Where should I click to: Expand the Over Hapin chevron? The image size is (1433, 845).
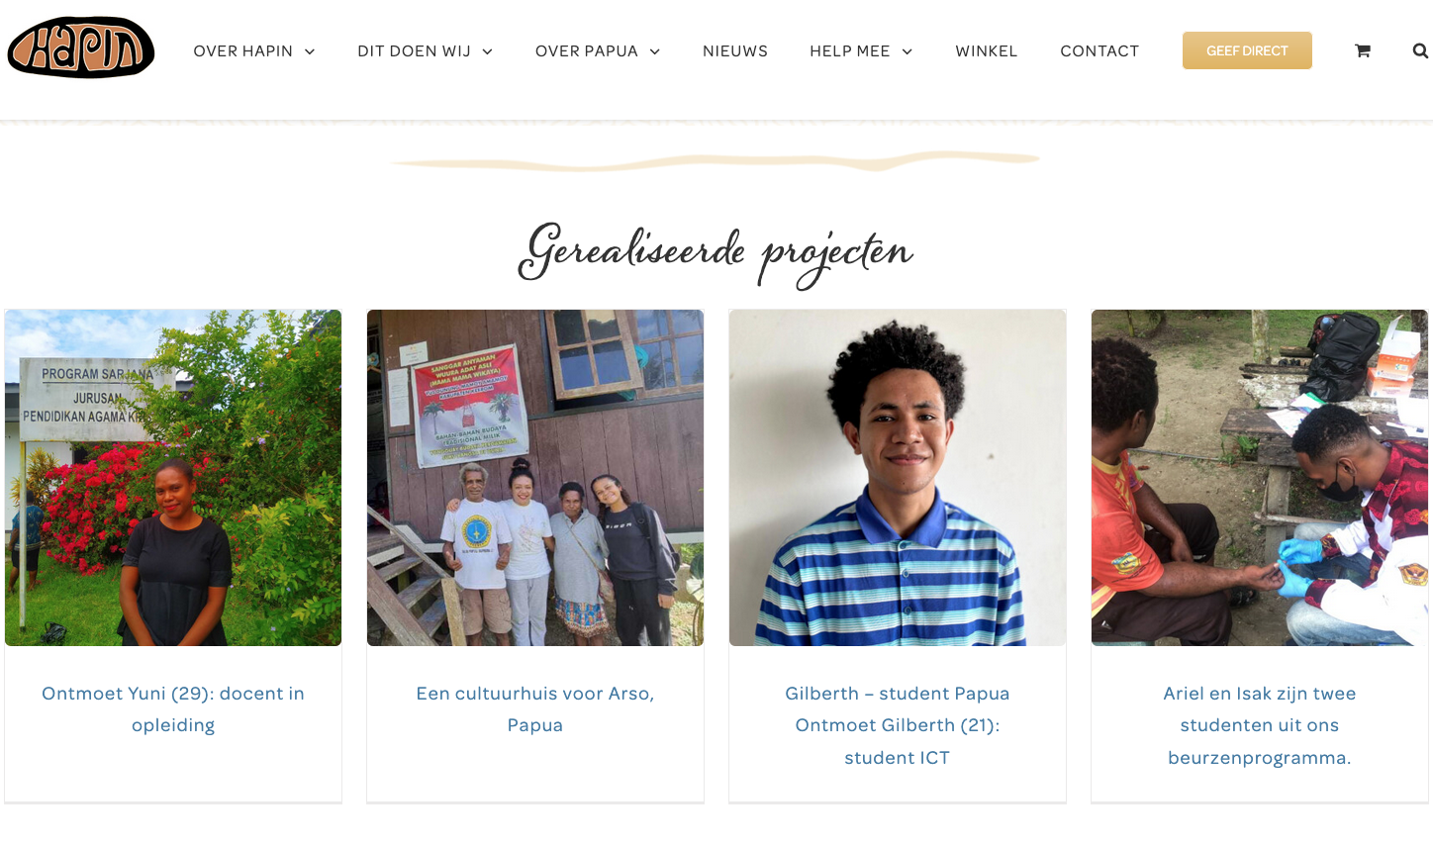(x=310, y=51)
